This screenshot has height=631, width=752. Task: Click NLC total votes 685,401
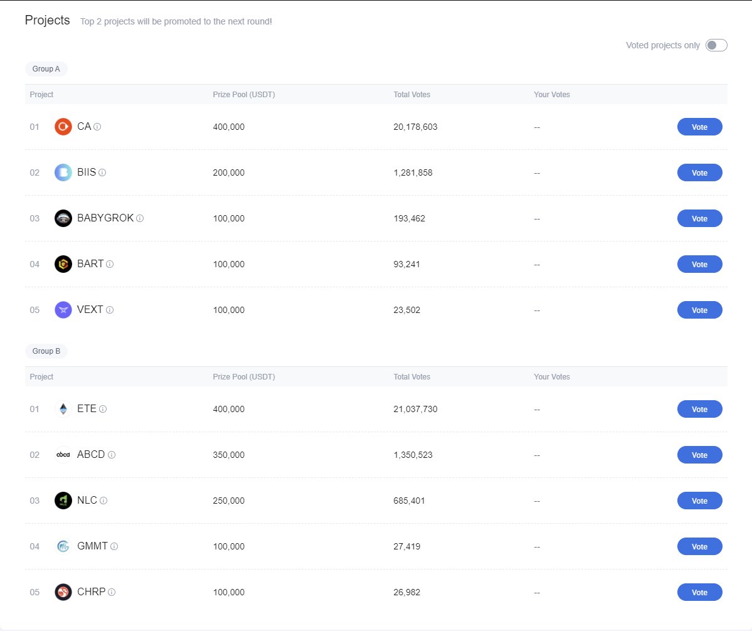coord(409,501)
